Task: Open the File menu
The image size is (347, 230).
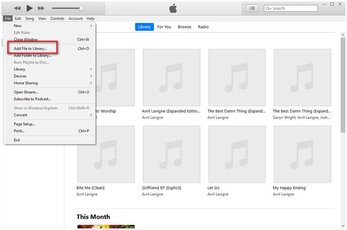Action: [8, 18]
